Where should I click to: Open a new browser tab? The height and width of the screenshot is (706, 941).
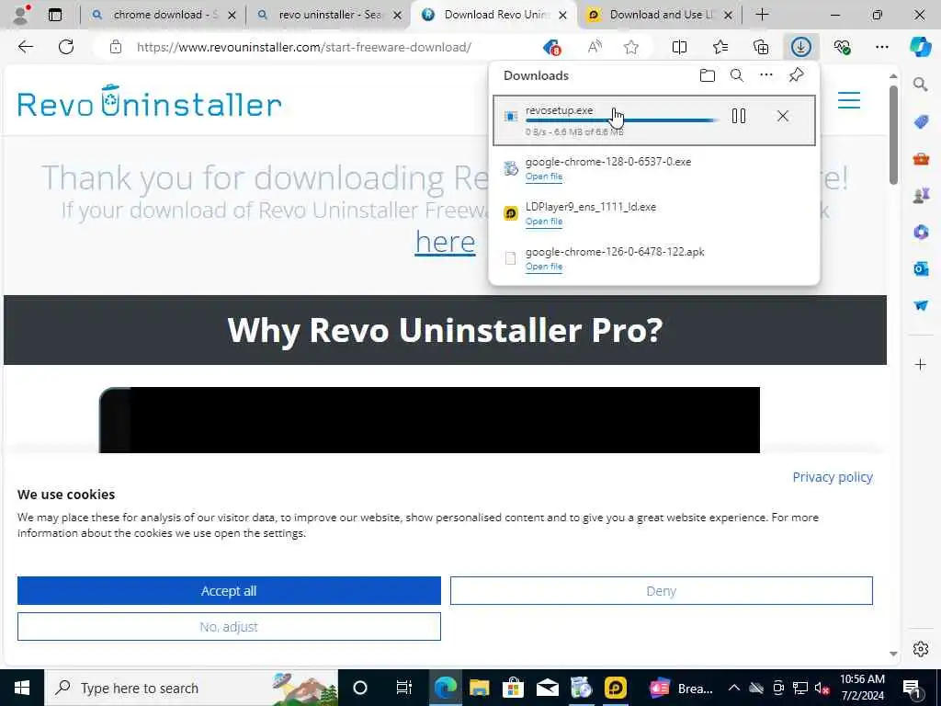pyautogui.click(x=762, y=15)
